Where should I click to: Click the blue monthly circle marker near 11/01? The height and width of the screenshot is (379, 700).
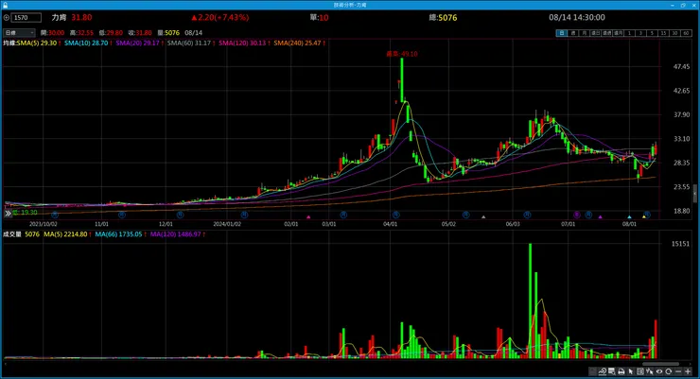[122, 215]
